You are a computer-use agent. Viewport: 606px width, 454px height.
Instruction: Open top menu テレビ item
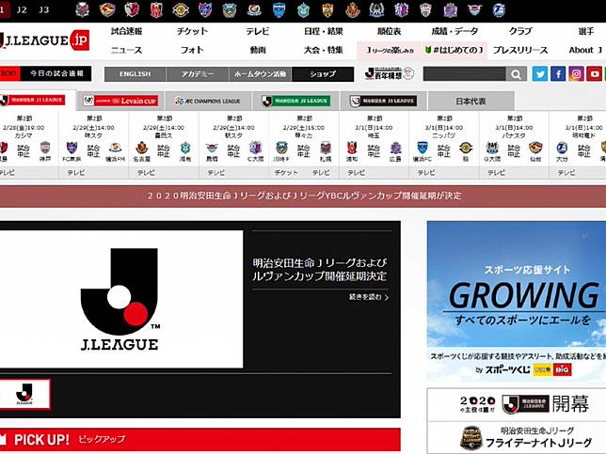[x=258, y=31]
